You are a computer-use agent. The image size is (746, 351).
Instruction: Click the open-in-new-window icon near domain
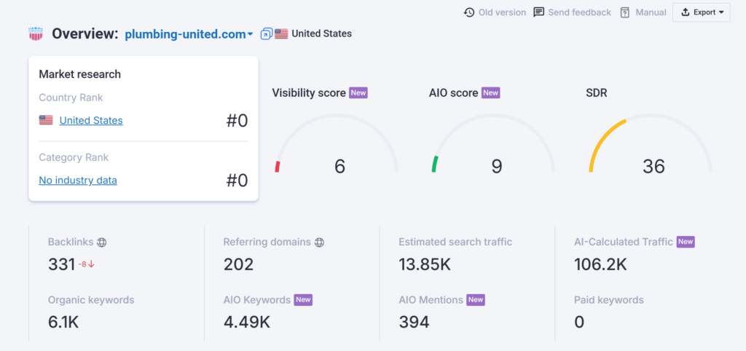click(x=266, y=33)
